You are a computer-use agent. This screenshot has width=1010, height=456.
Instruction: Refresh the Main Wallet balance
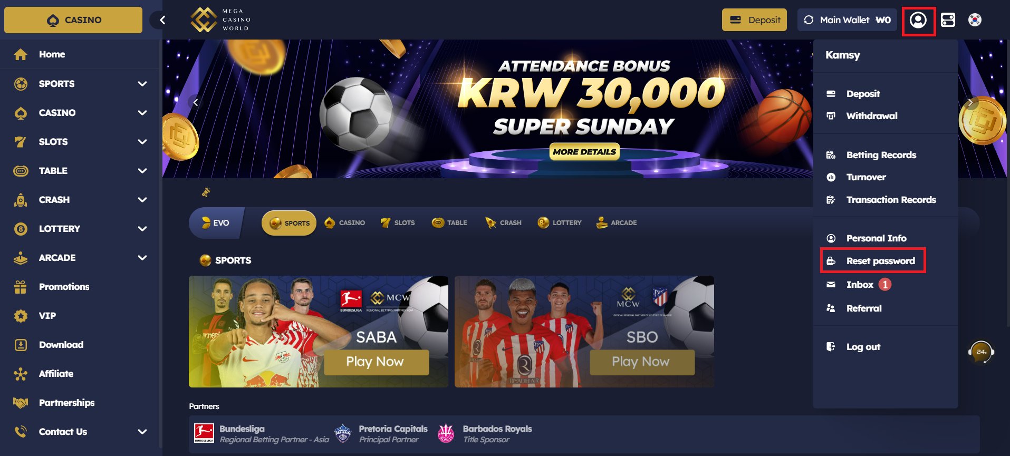point(809,20)
